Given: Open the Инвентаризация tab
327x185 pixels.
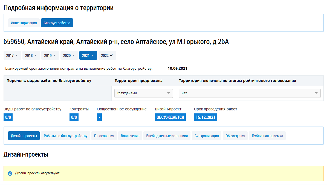Looking at the screenshot, I should (x=24, y=23).
